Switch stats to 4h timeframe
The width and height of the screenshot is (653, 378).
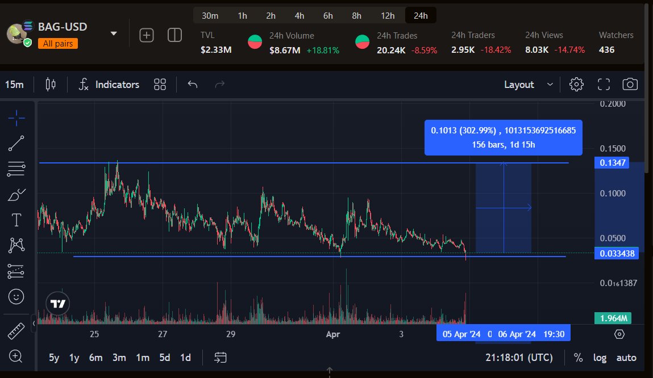coord(300,16)
